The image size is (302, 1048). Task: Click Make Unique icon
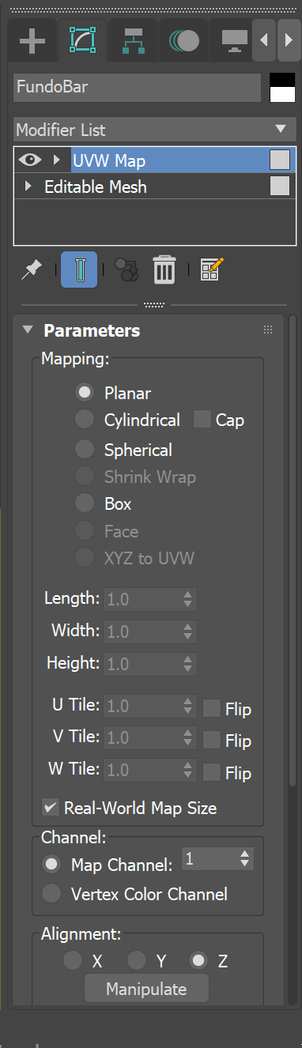coord(126,270)
